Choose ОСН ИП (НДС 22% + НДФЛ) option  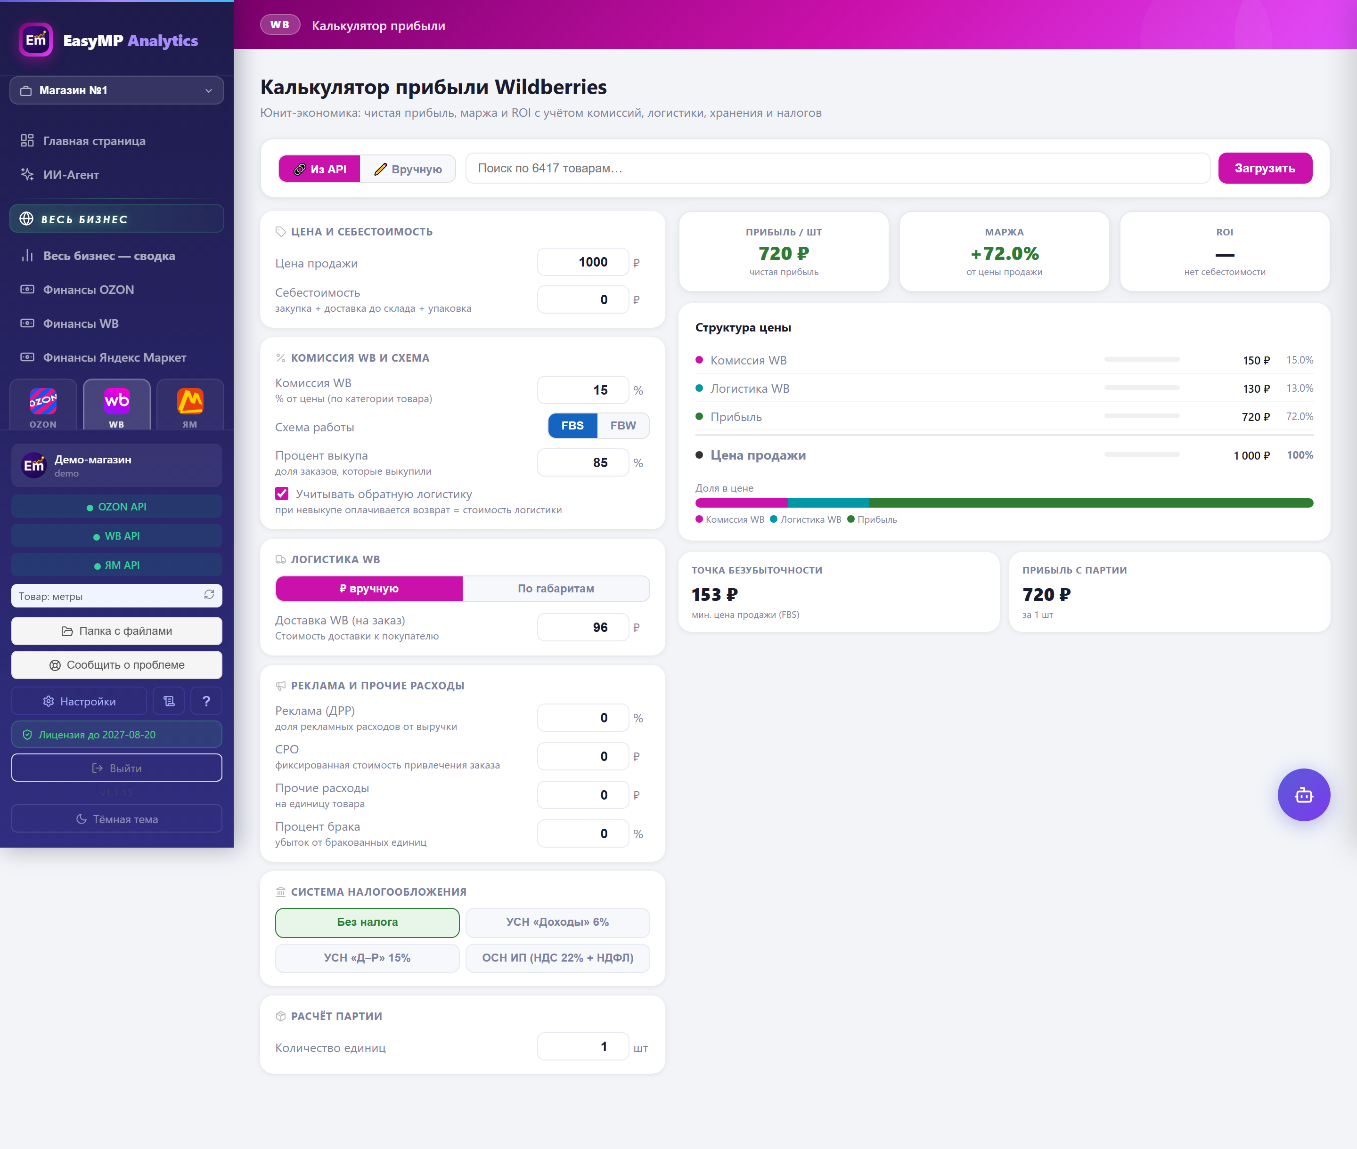pyautogui.click(x=557, y=958)
